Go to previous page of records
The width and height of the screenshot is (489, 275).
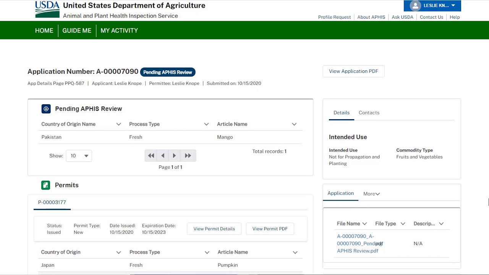click(x=163, y=156)
